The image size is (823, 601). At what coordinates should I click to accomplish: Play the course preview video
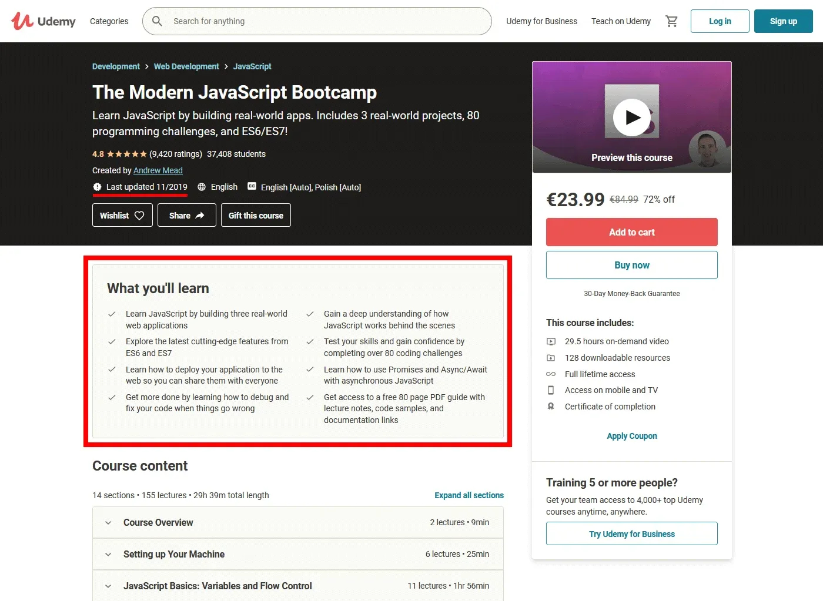tap(632, 117)
